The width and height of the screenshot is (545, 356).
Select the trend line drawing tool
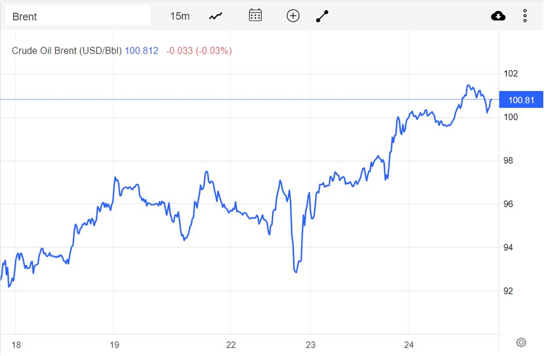(322, 16)
